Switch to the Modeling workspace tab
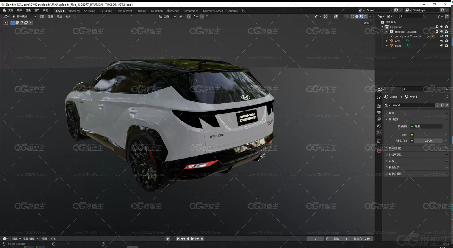The width and height of the screenshot is (453, 248). [74, 11]
